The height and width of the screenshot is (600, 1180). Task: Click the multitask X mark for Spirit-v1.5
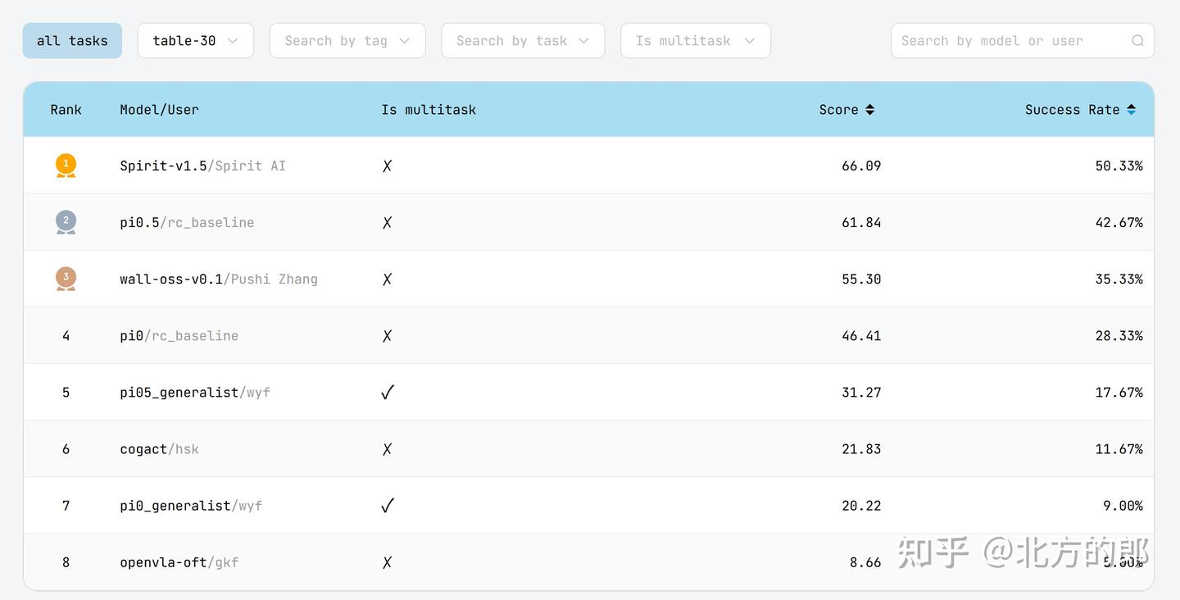388,166
